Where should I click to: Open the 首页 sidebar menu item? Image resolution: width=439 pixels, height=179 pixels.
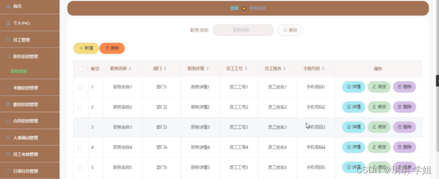click(x=29, y=7)
